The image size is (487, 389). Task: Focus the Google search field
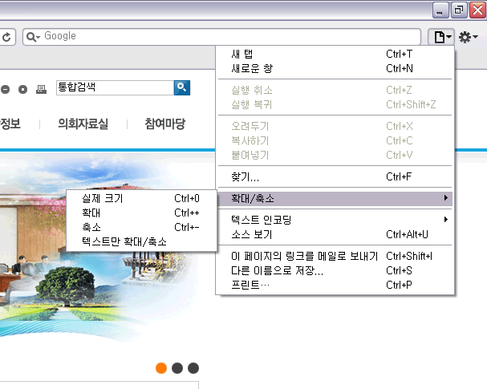point(221,37)
